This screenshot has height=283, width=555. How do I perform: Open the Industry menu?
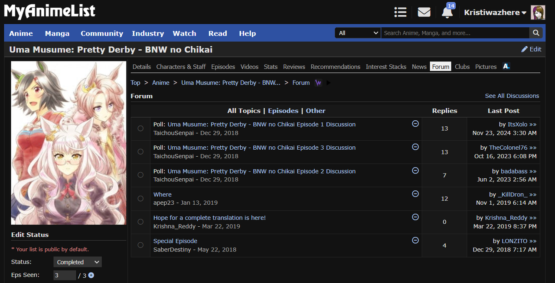[148, 33]
